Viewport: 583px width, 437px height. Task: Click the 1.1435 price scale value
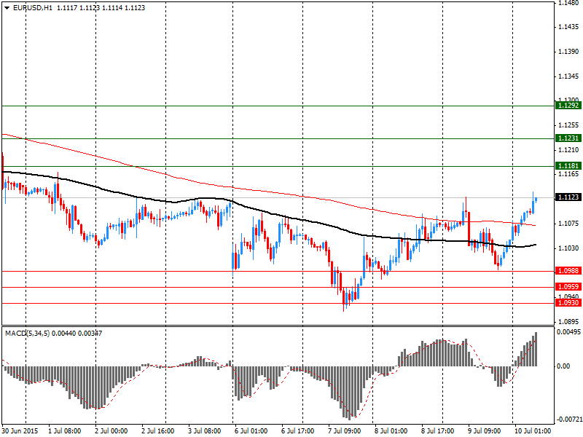click(569, 27)
